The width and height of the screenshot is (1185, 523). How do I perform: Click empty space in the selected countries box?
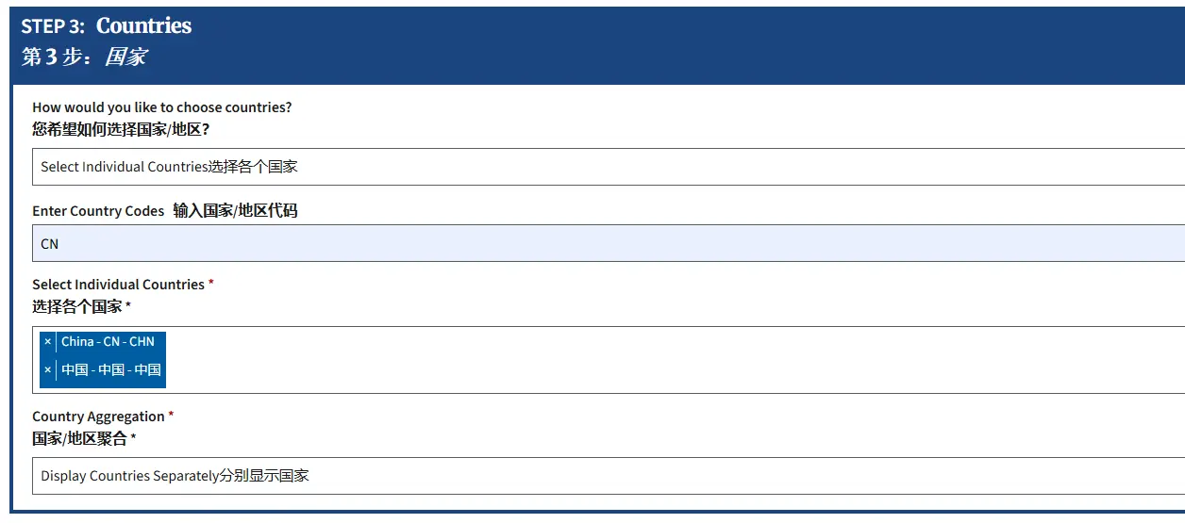[x=660, y=360]
